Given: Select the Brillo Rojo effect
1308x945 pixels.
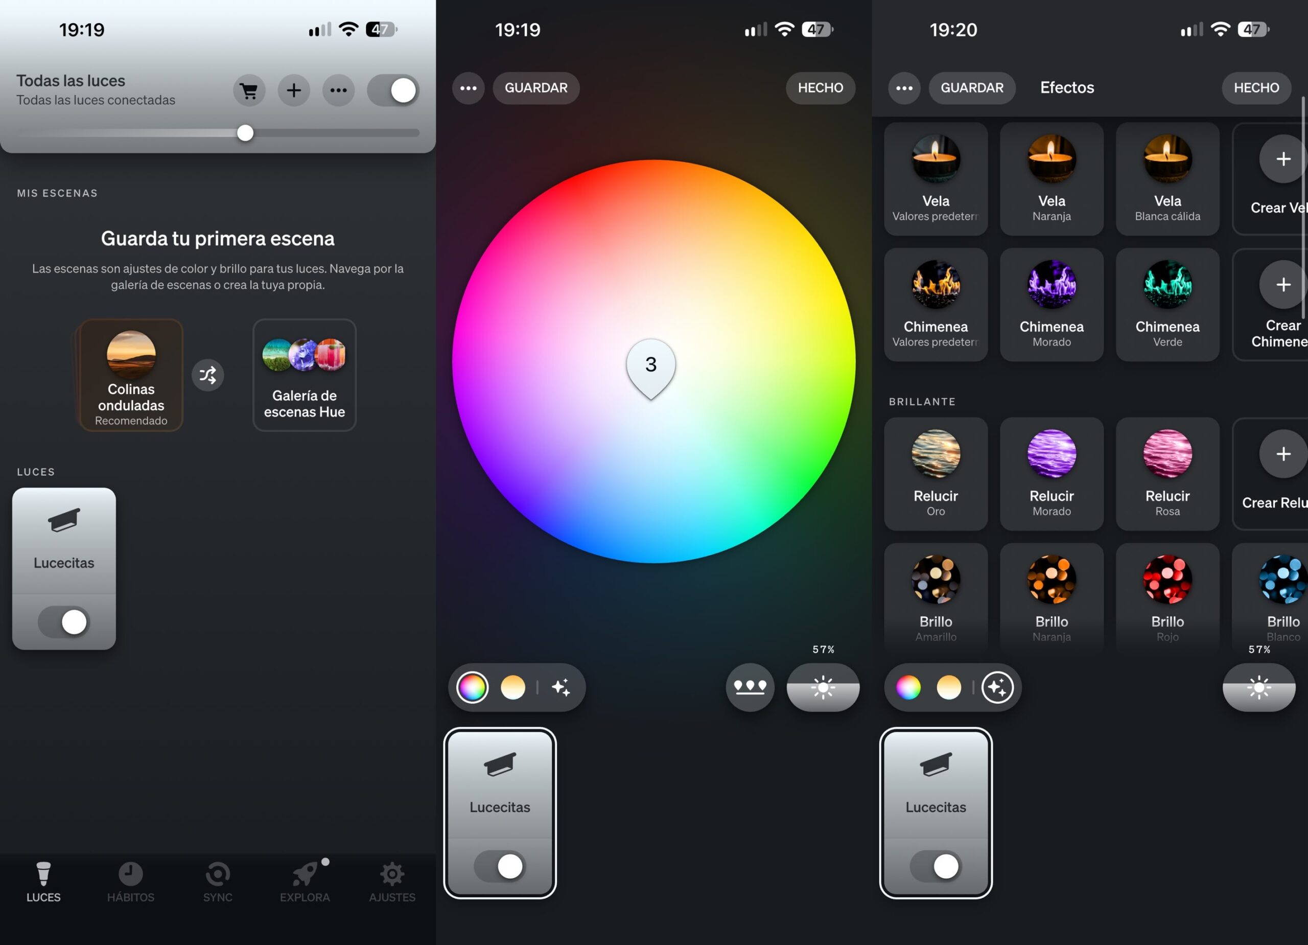Looking at the screenshot, I should (x=1168, y=597).
